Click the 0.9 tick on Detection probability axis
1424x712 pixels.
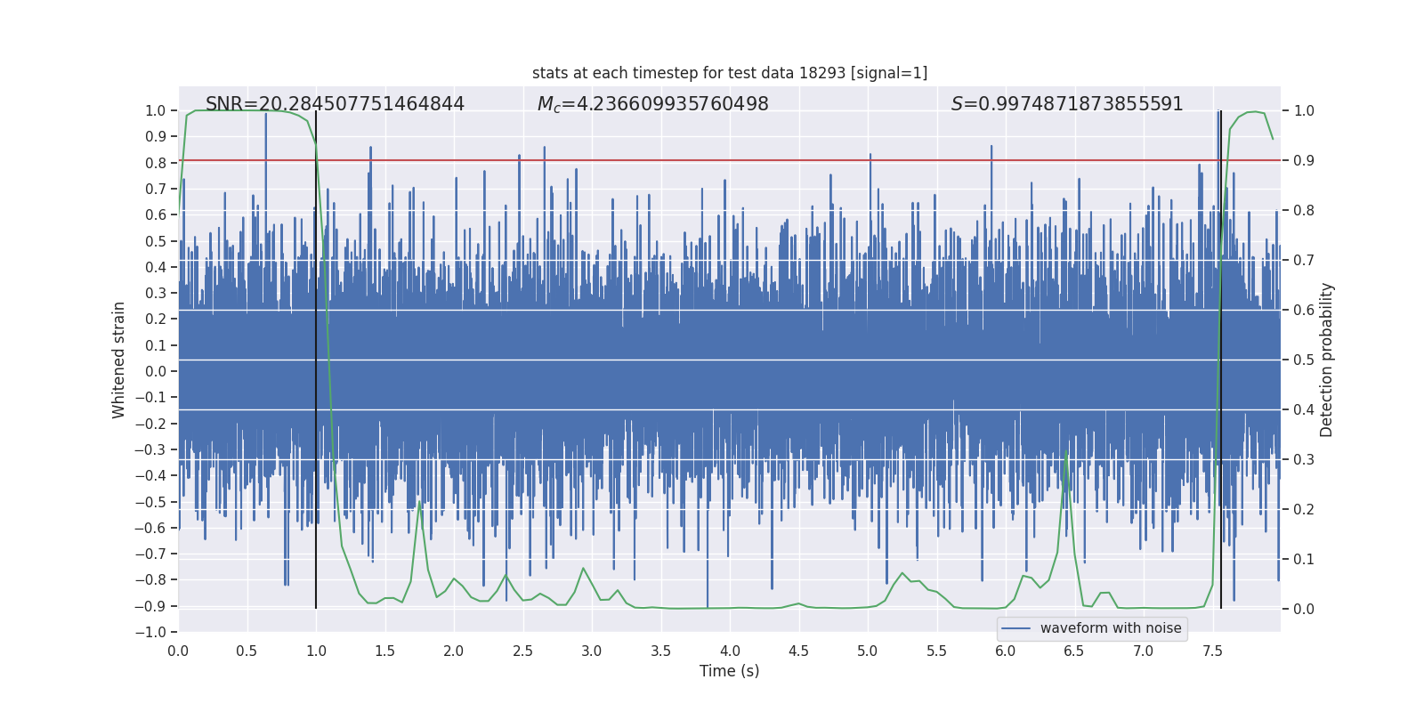(1304, 160)
